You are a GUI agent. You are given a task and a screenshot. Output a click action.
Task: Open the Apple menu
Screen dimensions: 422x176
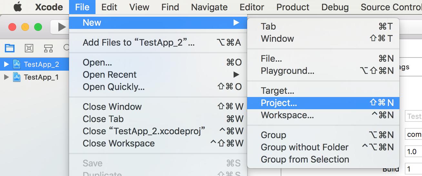tap(18, 7)
